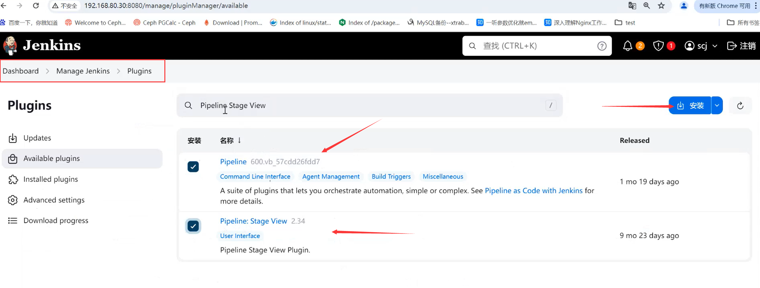Viewport: 760px width, 288px height.
Task: Click the Released column header
Action: [x=634, y=140]
